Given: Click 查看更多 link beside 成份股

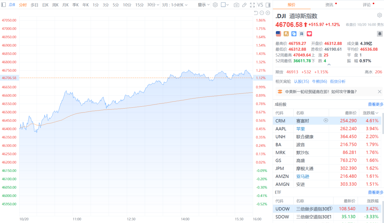Looking at the screenshot, I should [376, 104].
